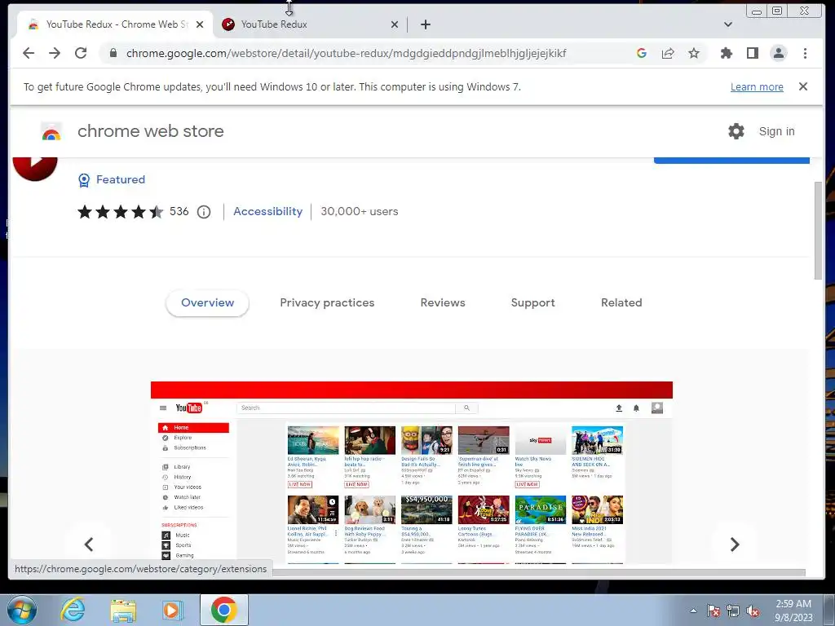This screenshot has width=835, height=626.
Task: Open the Chrome profile avatar
Action: pyautogui.click(x=779, y=53)
